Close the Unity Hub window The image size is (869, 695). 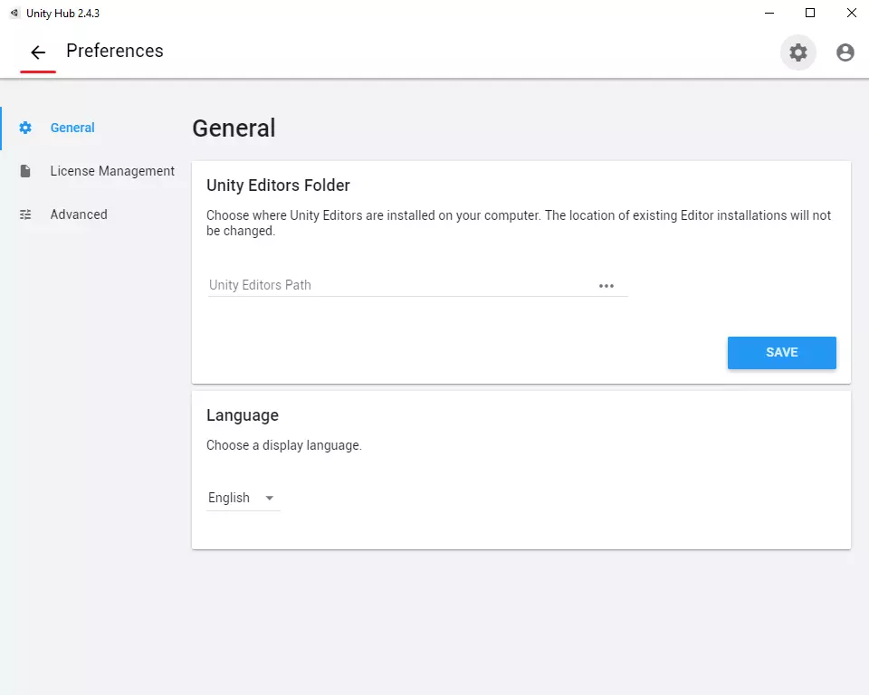(852, 13)
